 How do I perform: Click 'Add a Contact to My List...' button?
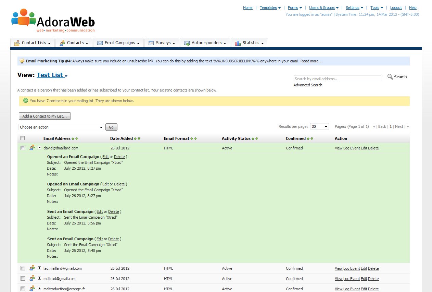(45, 116)
